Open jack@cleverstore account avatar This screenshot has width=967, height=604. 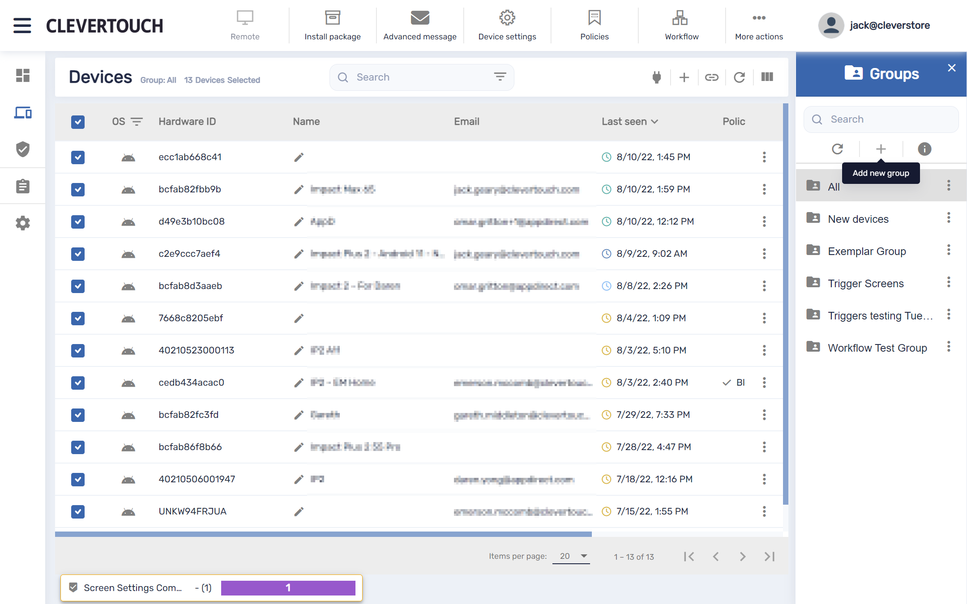[831, 26]
